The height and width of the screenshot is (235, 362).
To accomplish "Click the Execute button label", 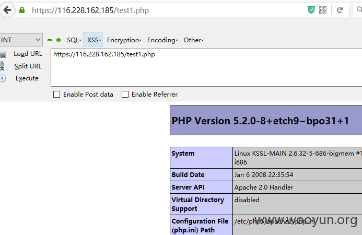I will tap(27, 78).
